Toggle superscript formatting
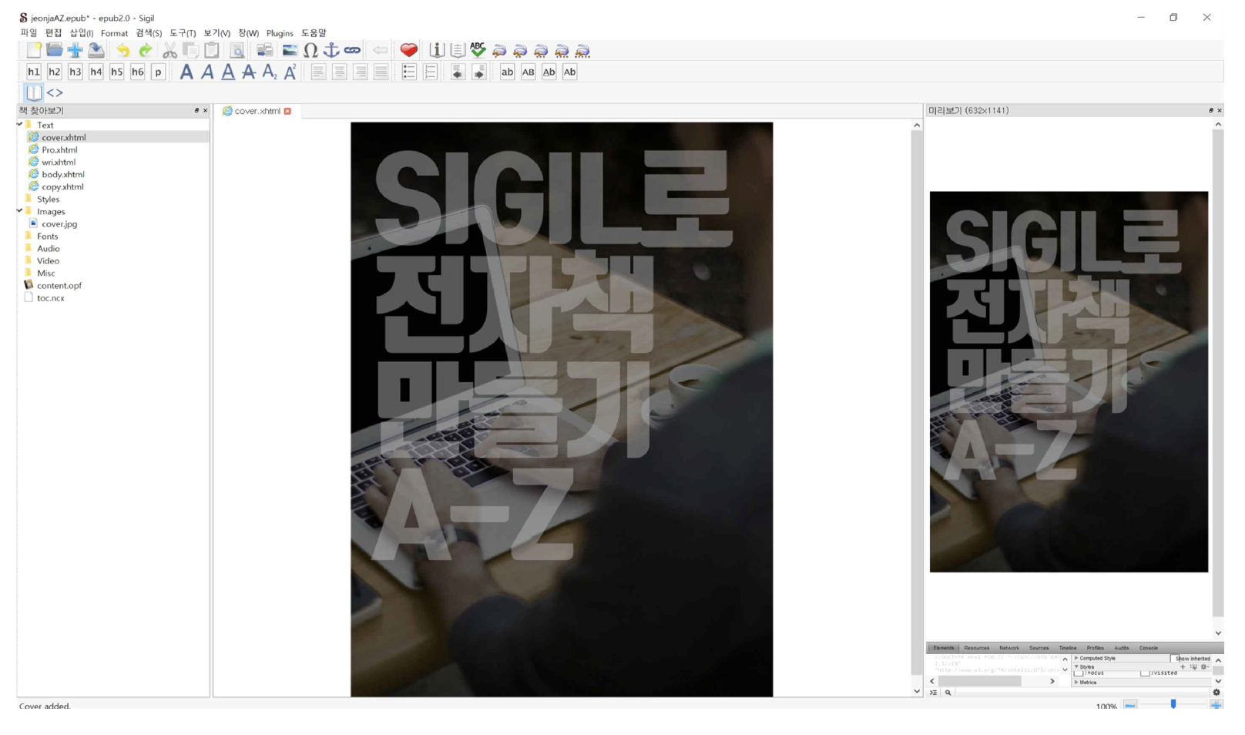Screen dimensions: 1245x735 (290, 72)
